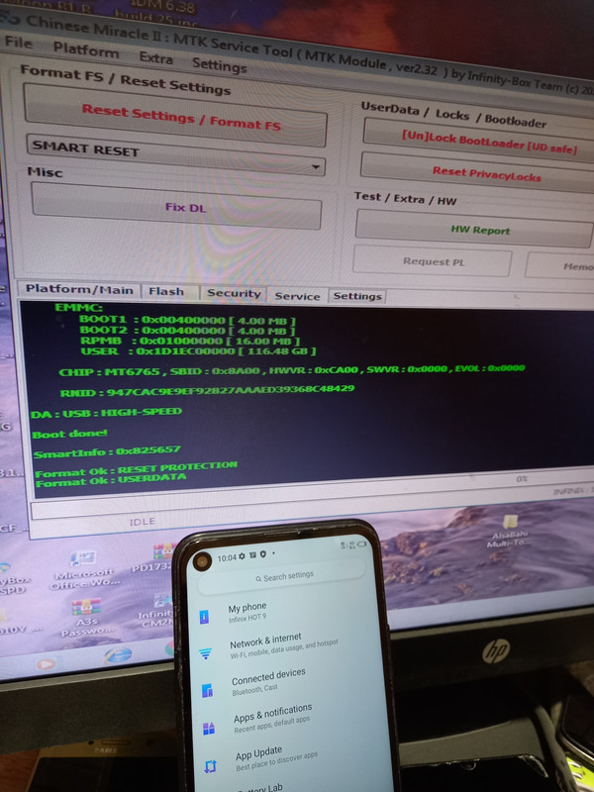
Task: Tap Search settings field on phone
Action: tap(281, 577)
